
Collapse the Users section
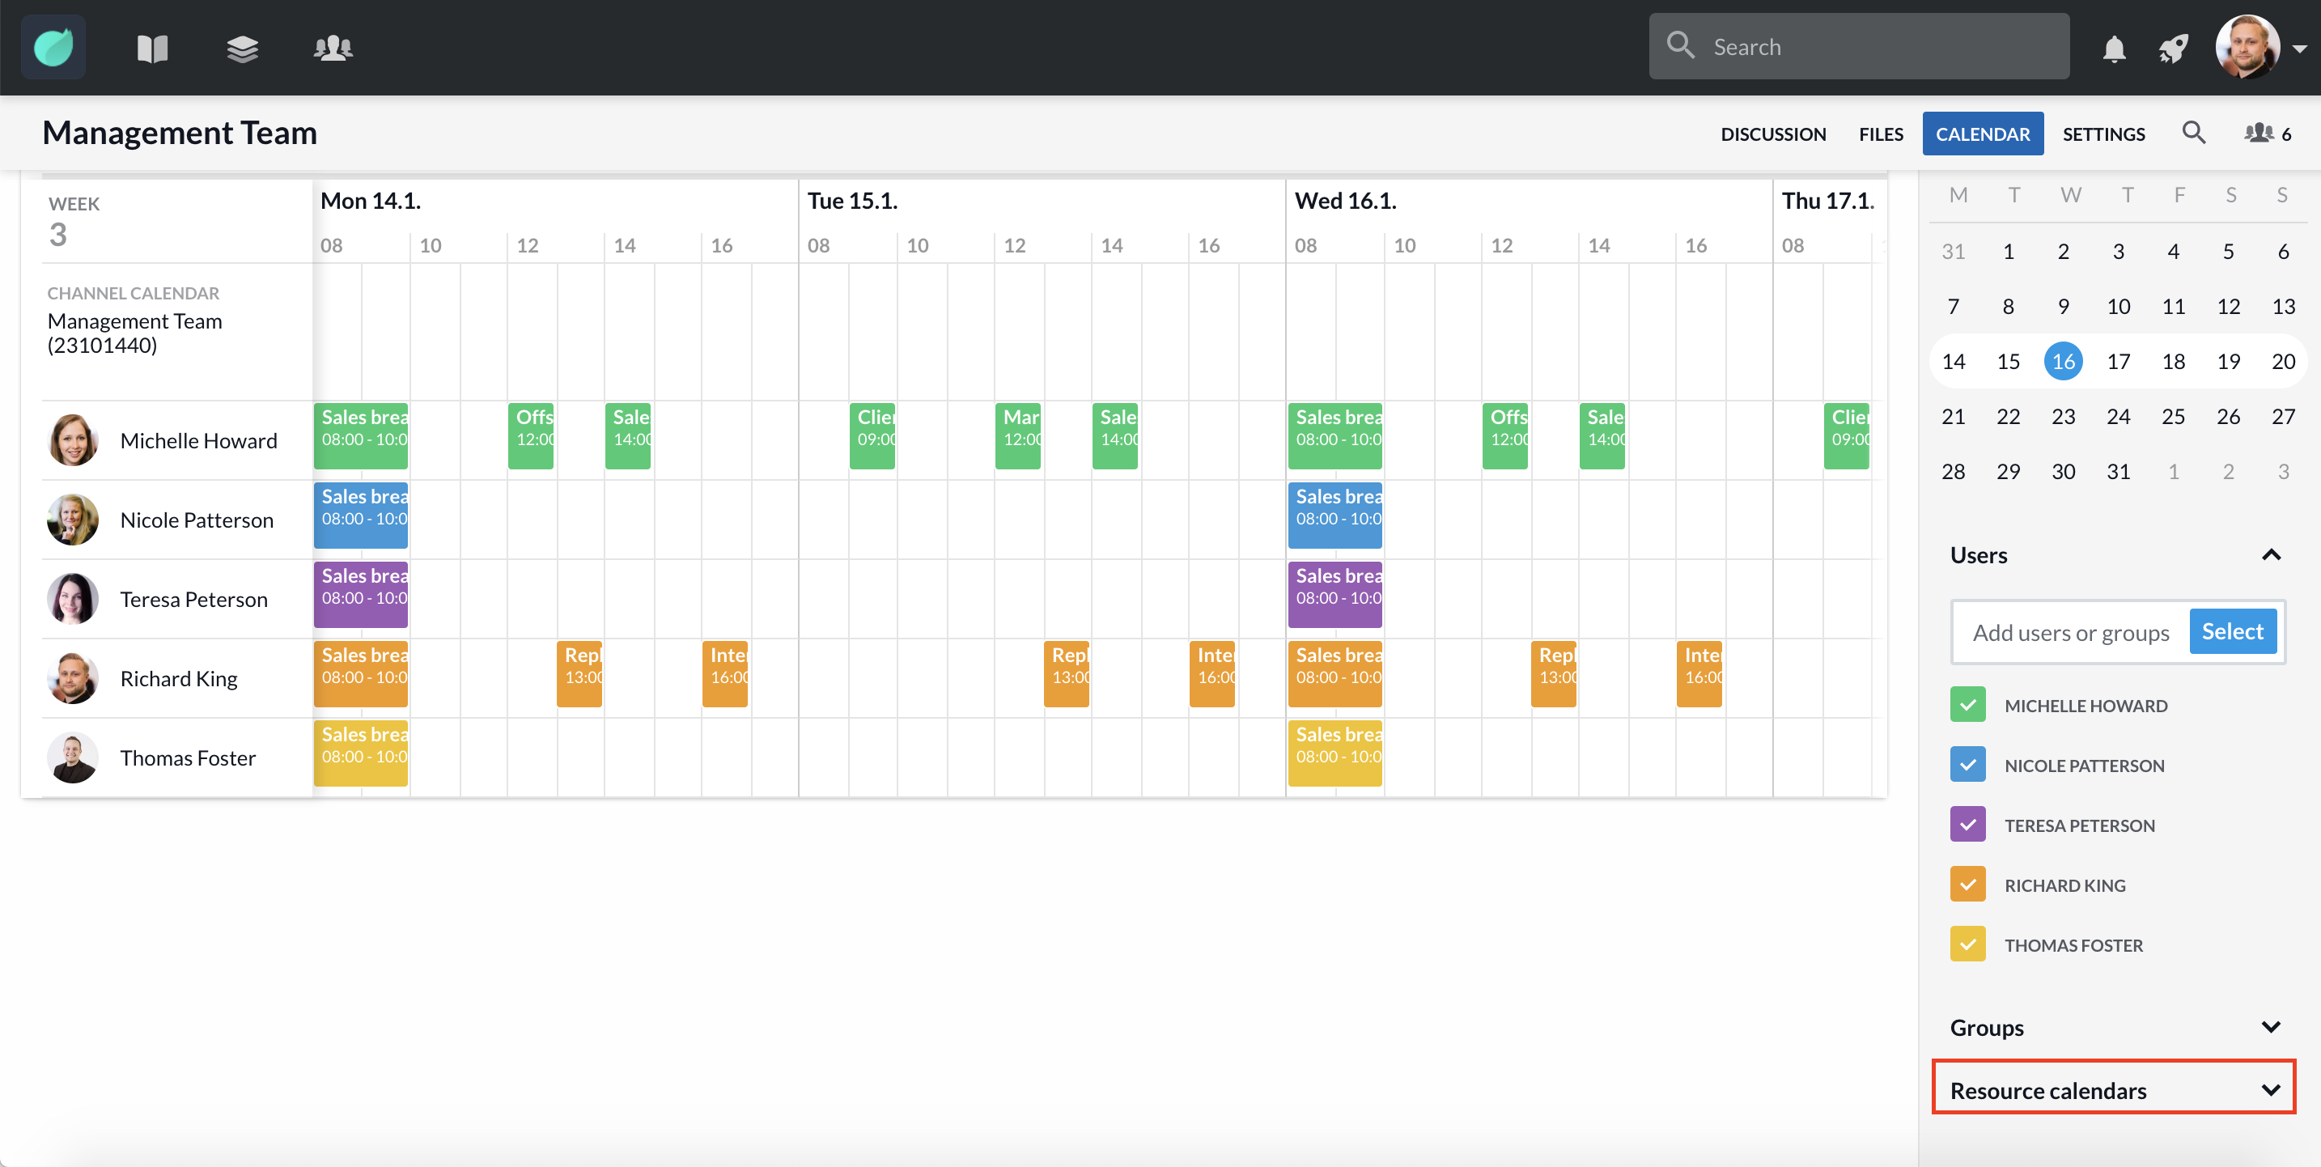[x=2271, y=555]
